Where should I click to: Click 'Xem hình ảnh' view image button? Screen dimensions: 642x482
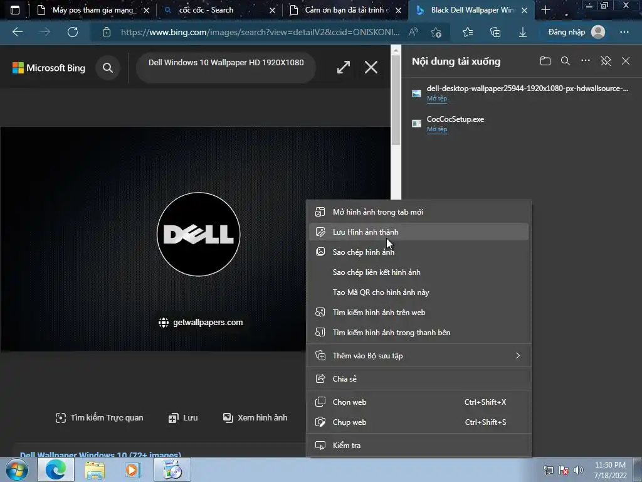[x=255, y=417]
